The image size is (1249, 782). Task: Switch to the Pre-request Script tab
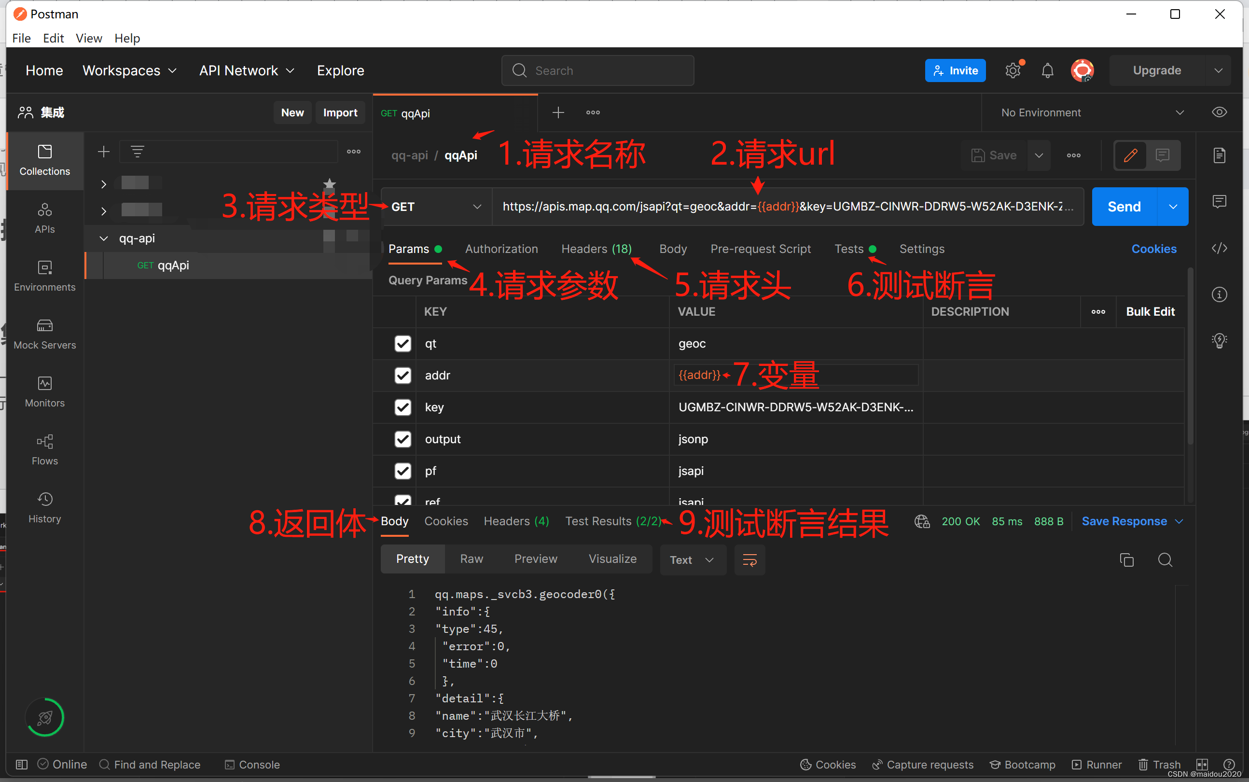[x=761, y=249]
